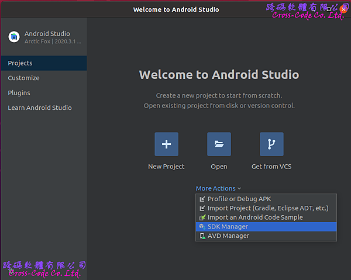
Task: Choose Profile or Debug APK menu entry
Action: [266, 199]
